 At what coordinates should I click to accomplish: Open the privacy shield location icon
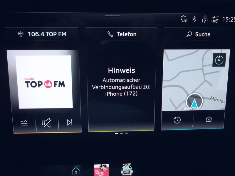coord(184,19)
